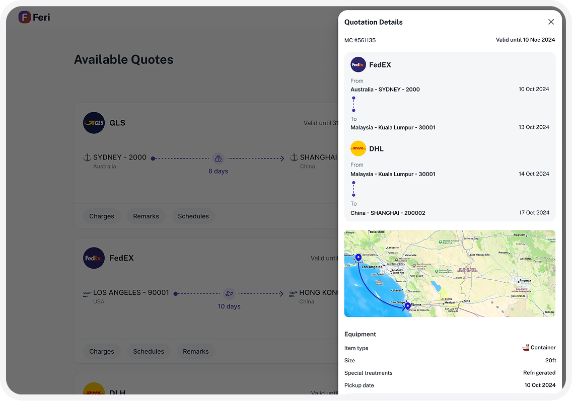Open Schedules for the GLS quote
Viewport: 572px width, 401px height.
click(193, 216)
